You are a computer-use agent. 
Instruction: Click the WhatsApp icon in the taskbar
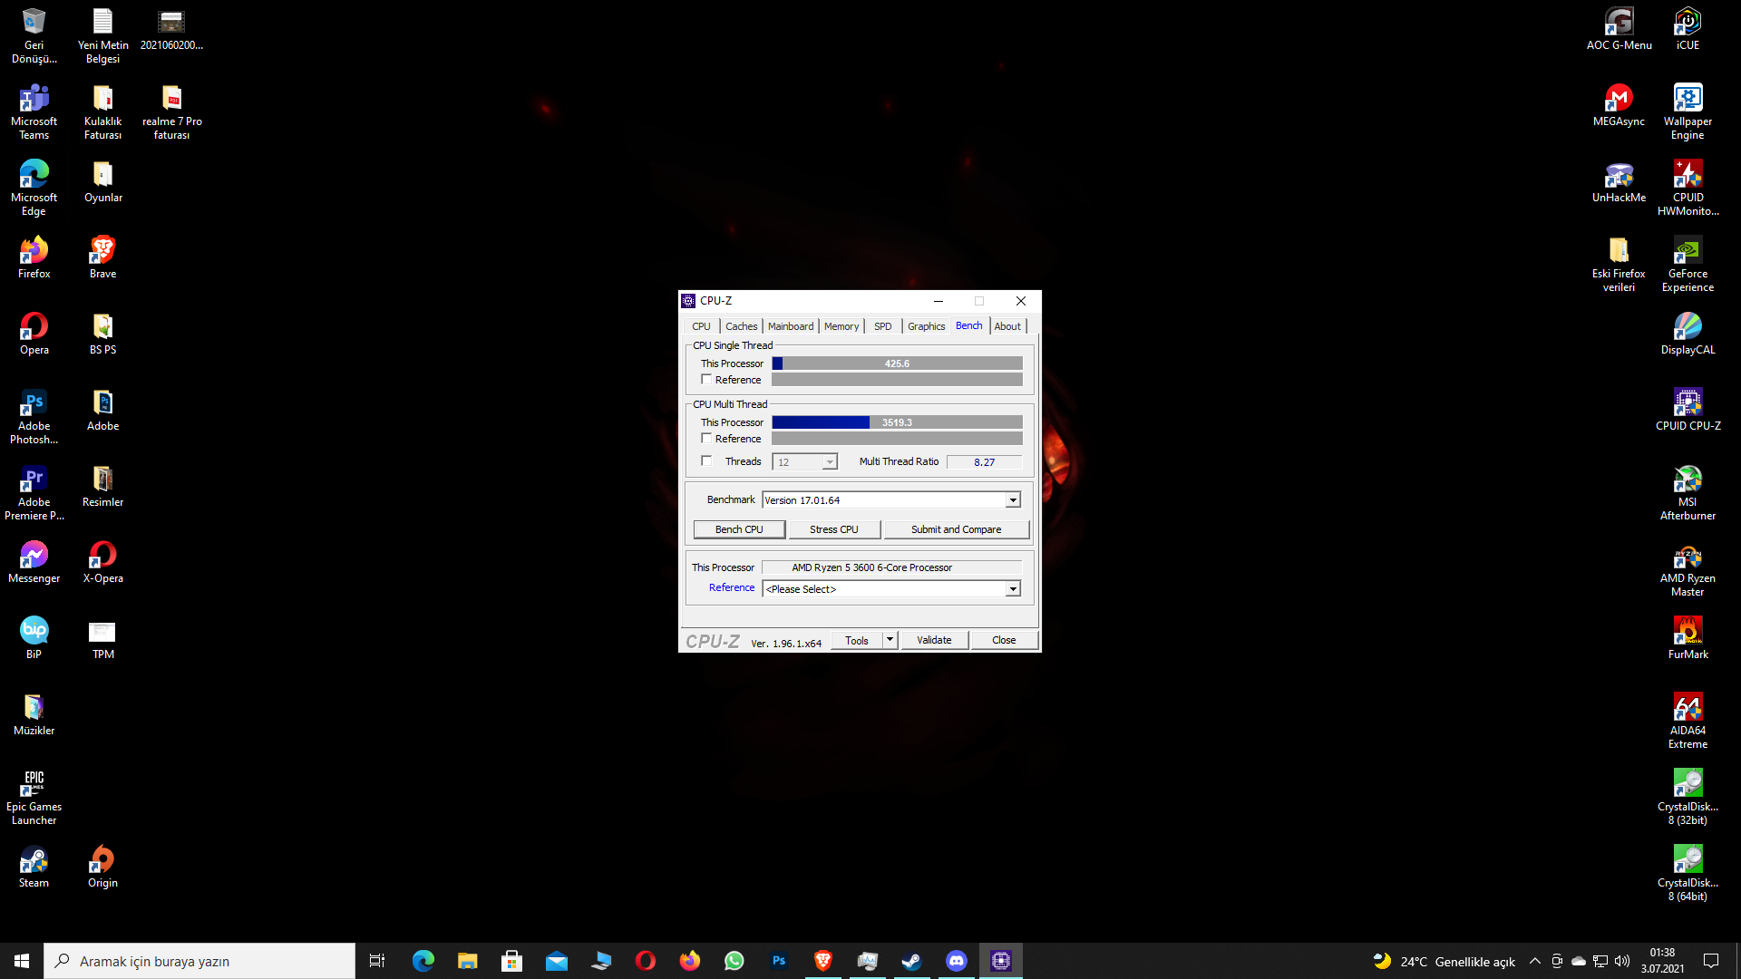[734, 961]
